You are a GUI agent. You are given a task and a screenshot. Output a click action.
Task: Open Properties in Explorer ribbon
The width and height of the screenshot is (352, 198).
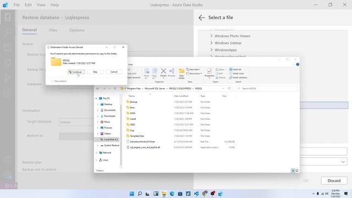(209, 73)
